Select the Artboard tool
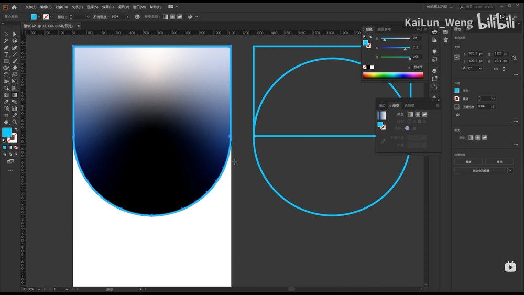Image resolution: width=524 pixels, height=295 pixels. (x=6, y=115)
